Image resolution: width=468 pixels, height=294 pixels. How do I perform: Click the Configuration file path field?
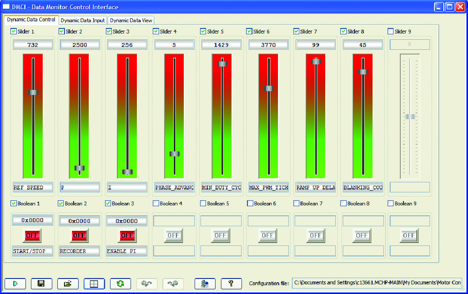(x=377, y=283)
